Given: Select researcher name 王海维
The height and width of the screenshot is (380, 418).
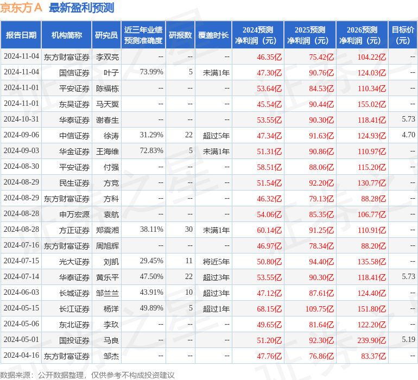Looking at the screenshot, I should 107,151.
